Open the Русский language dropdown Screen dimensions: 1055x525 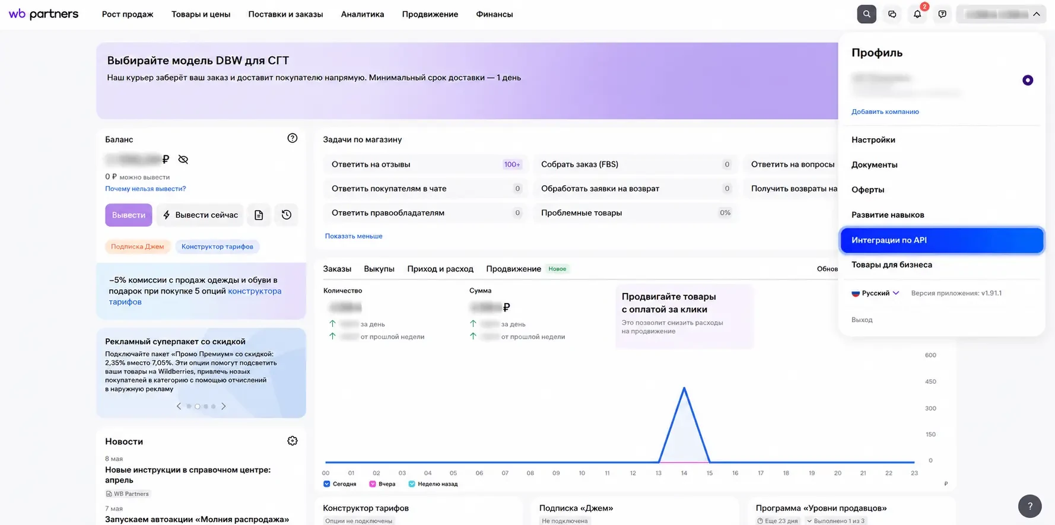pyautogui.click(x=876, y=293)
